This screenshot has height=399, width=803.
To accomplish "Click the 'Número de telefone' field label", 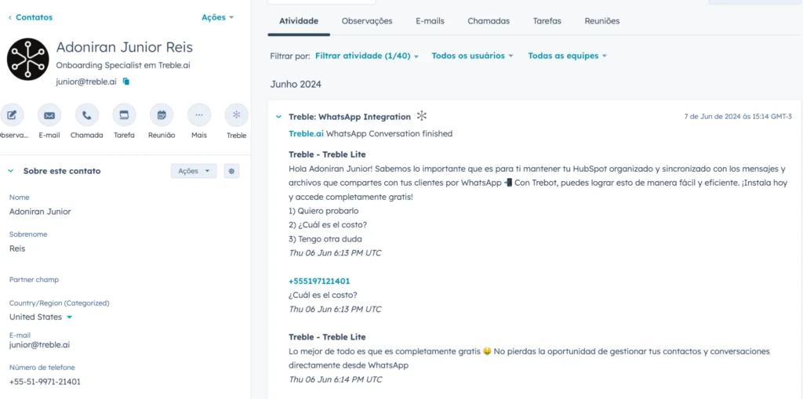I will (x=42, y=367).
